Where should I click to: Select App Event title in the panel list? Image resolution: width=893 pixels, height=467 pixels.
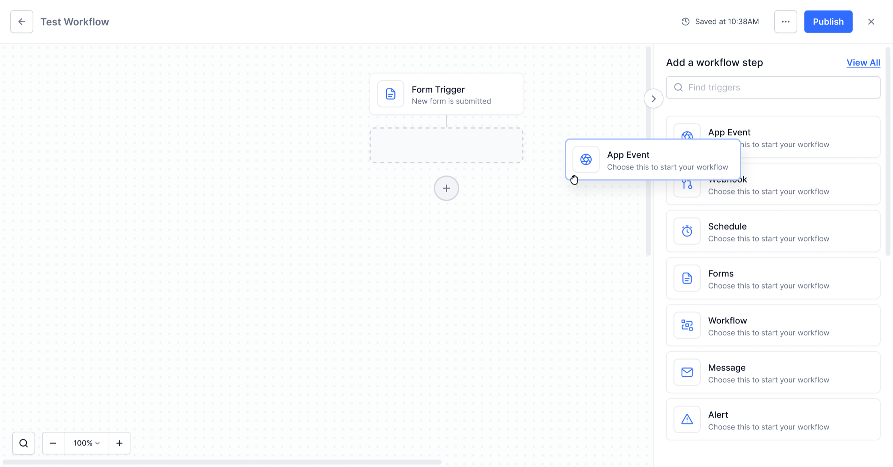(729, 132)
